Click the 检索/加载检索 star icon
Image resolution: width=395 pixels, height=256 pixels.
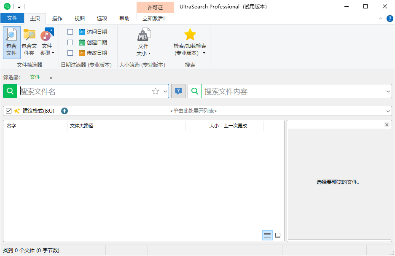190,34
